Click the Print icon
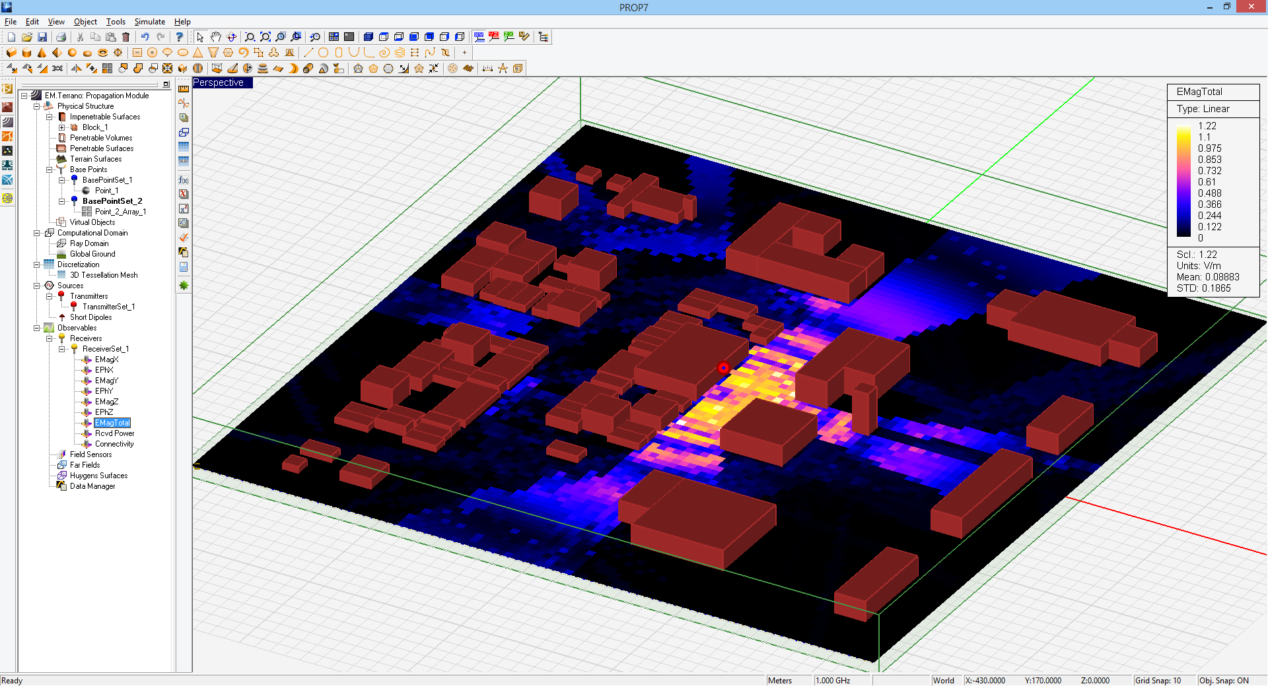The height and width of the screenshot is (686, 1268). pyautogui.click(x=61, y=37)
